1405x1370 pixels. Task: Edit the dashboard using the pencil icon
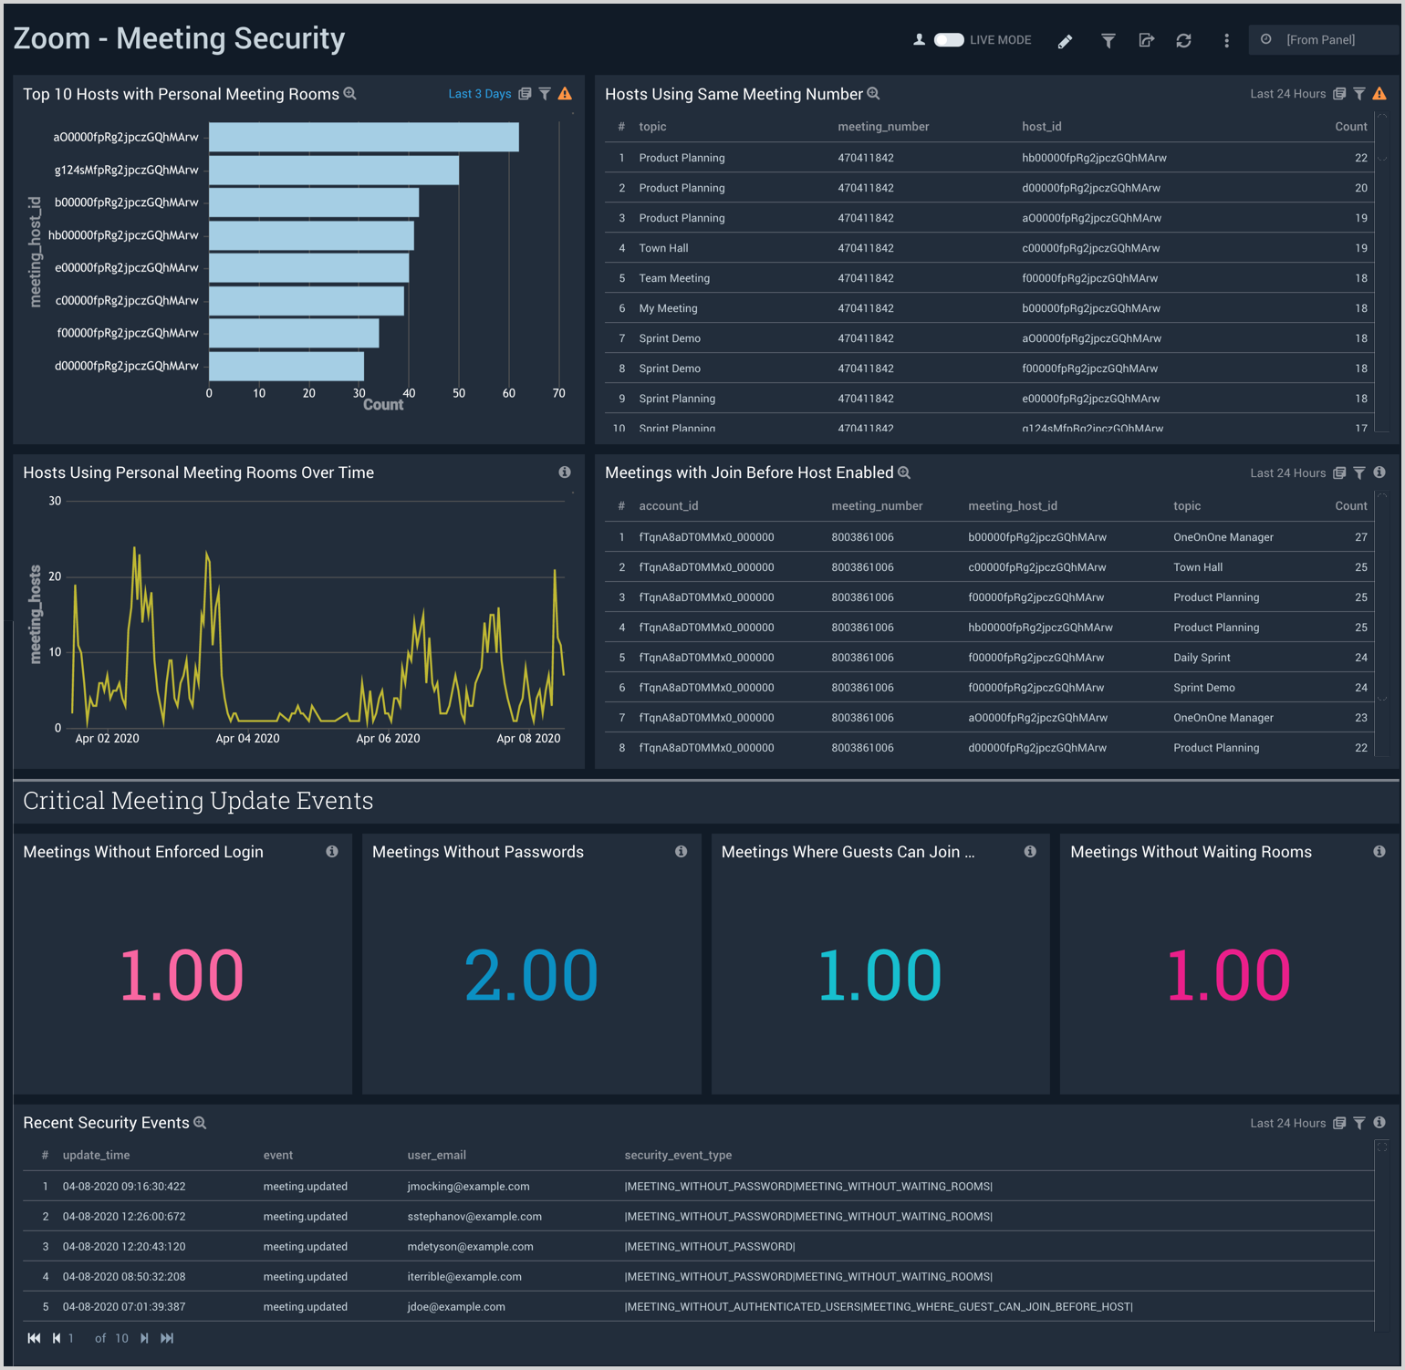click(x=1065, y=40)
